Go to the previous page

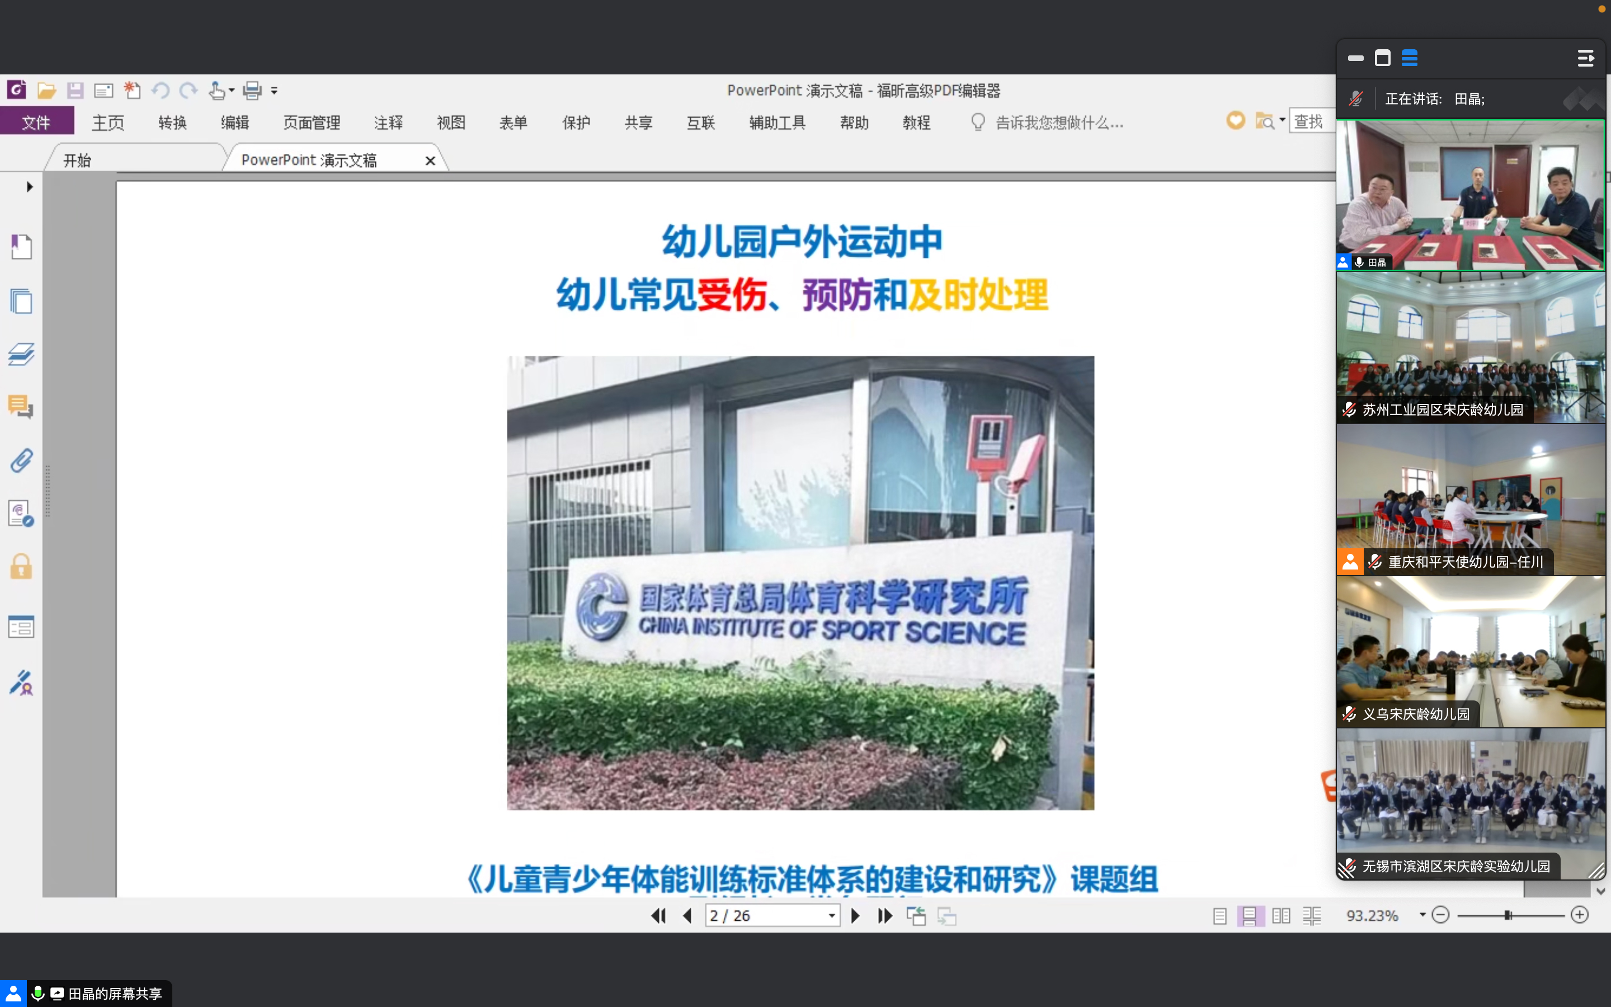(687, 916)
